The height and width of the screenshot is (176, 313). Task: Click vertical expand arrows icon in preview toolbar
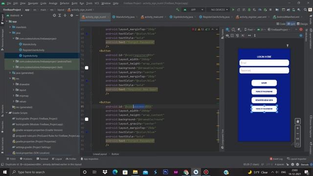coord(255,35)
